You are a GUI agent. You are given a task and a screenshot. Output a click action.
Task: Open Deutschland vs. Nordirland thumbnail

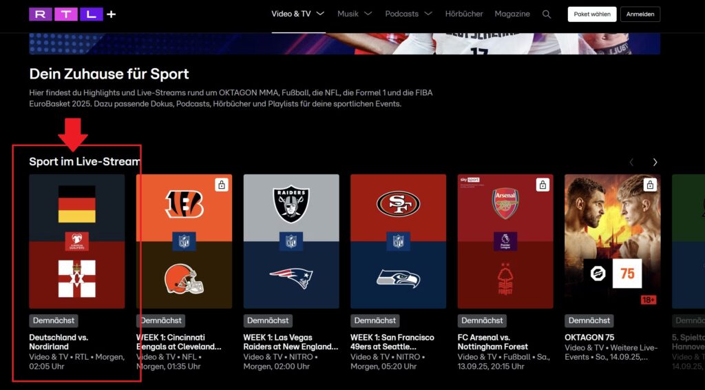pyautogui.click(x=77, y=241)
